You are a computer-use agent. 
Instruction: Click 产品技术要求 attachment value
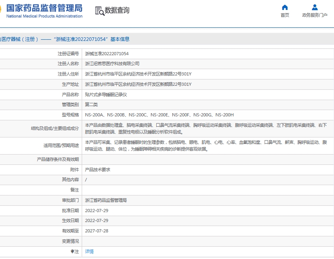[98, 170]
